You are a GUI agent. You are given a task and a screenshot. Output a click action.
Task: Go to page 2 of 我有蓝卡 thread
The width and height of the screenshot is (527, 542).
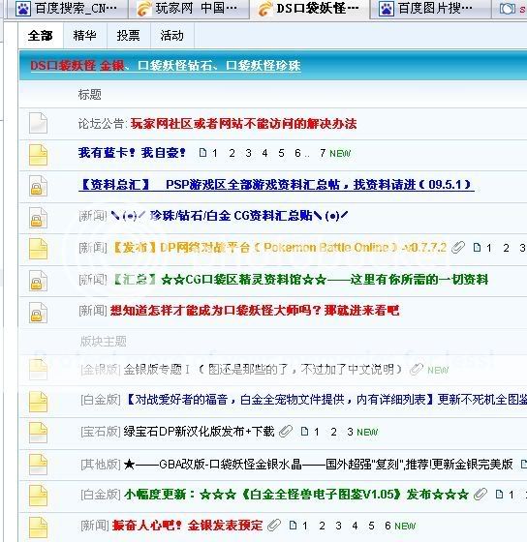pyautogui.click(x=232, y=153)
